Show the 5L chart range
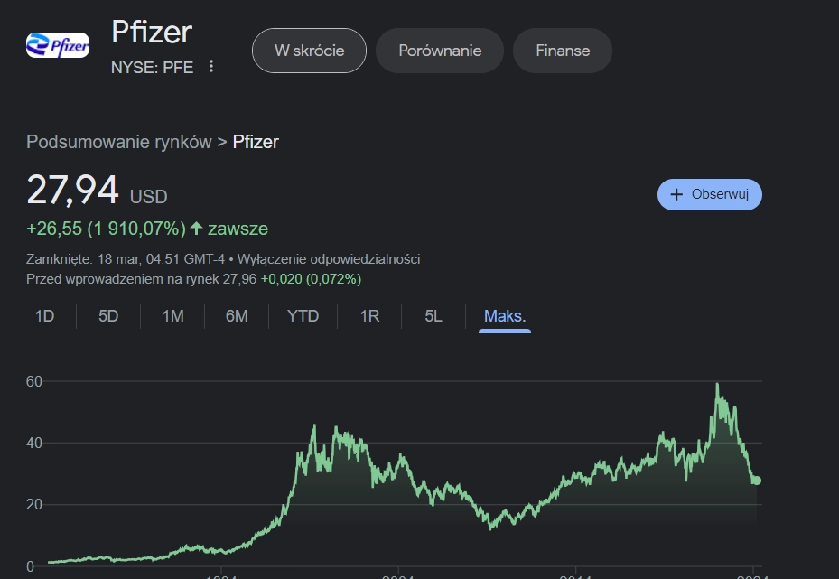 click(433, 316)
